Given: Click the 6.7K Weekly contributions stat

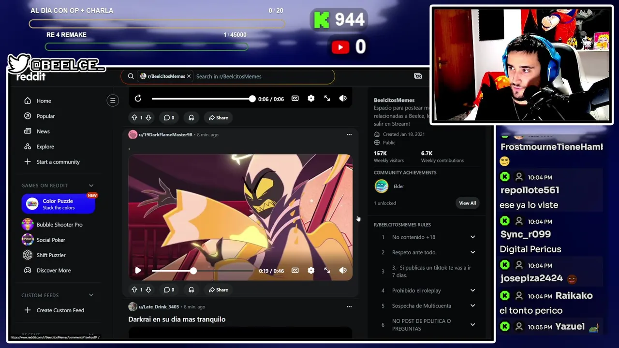Looking at the screenshot, I should click(442, 157).
